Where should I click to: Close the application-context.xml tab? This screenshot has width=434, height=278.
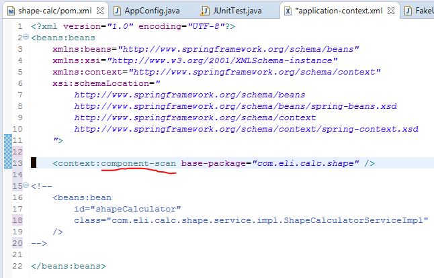391,11
